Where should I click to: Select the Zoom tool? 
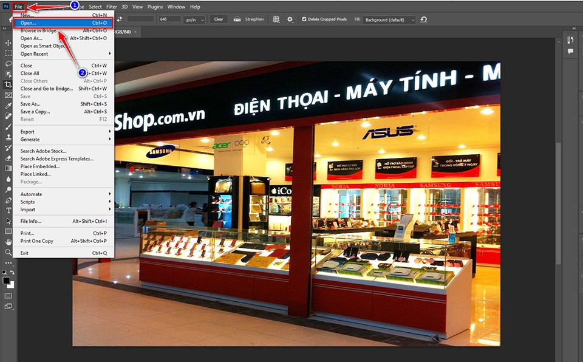click(x=8, y=252)
